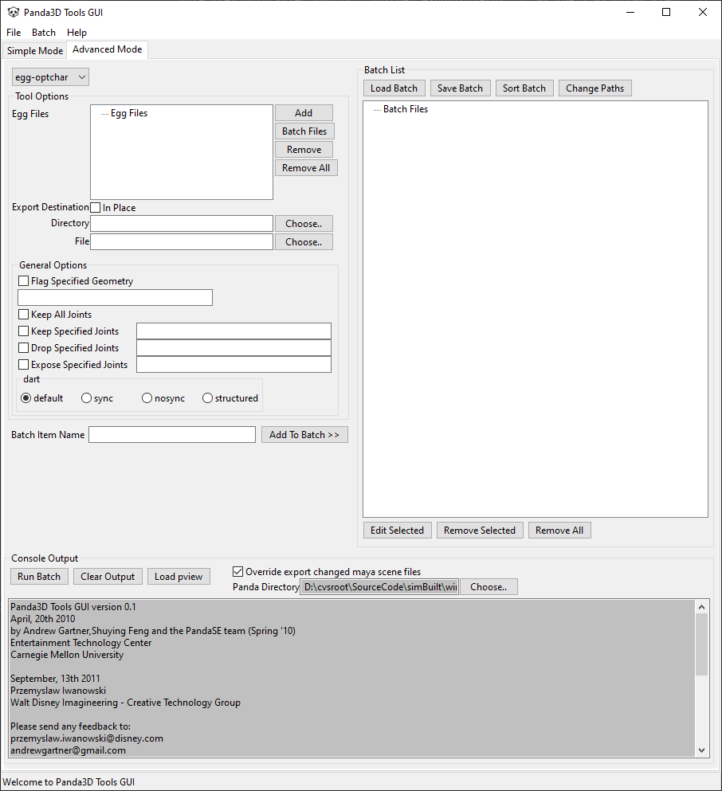Screen dimensions: 722x791
Task: Click the Panda Directory path field
Action: click(379, 587)
